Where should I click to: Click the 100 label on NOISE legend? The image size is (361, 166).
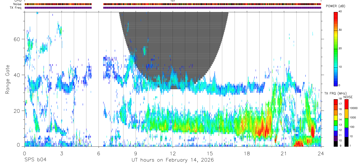[352, 127]
